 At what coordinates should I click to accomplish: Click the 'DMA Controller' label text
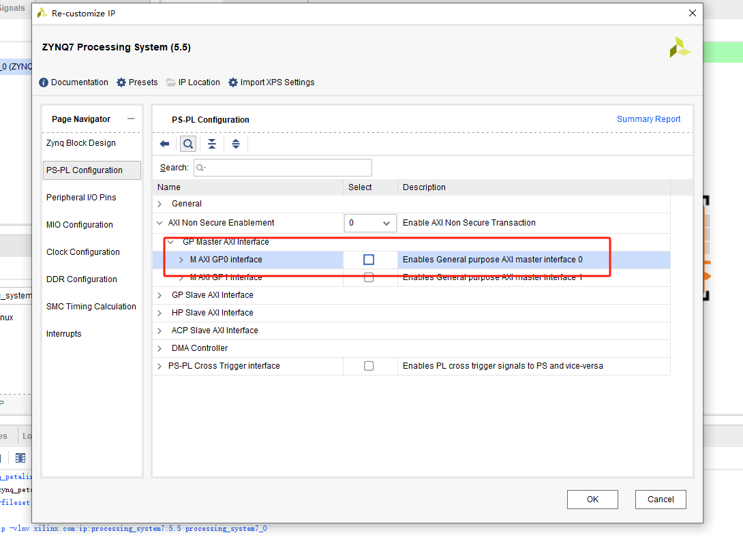point(200,348)
